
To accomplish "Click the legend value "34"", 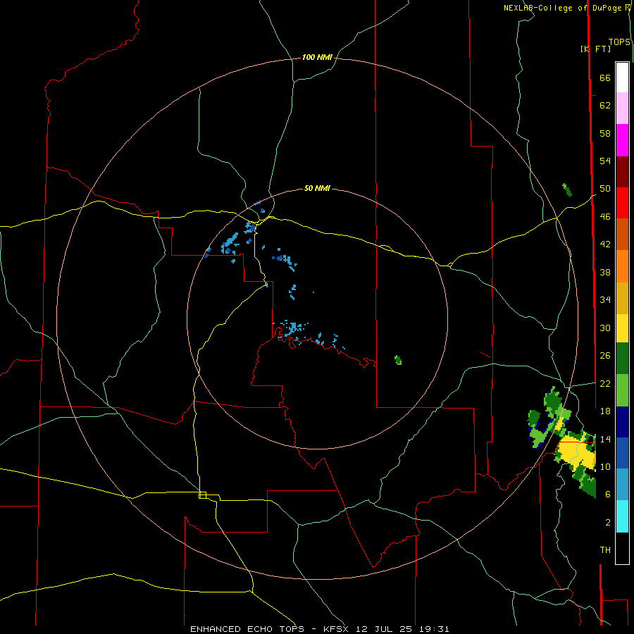I will pyautogui.click(x=605, y=299).
